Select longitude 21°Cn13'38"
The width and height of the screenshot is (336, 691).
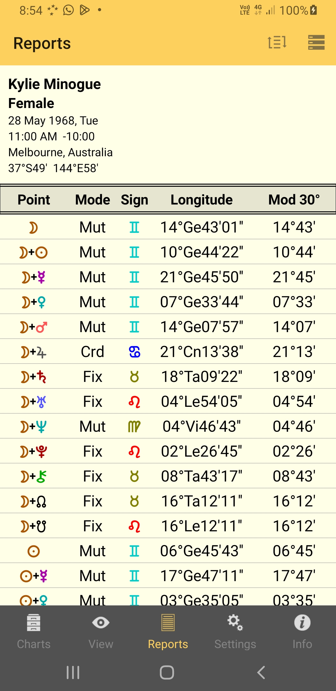point(202,352)
